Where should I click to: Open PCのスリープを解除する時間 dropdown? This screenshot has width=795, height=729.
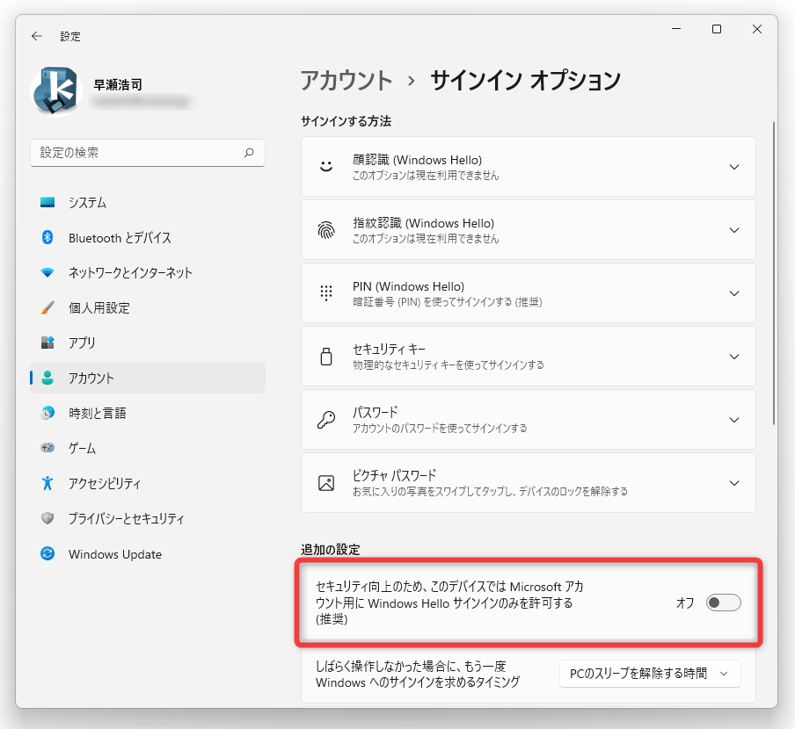[650, 674]
